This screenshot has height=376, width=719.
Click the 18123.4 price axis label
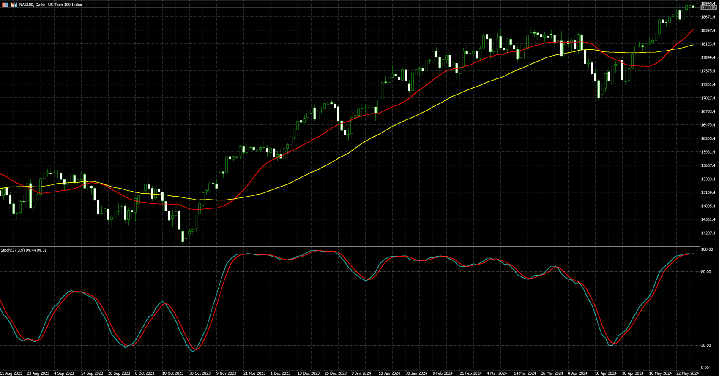point(708,44)
